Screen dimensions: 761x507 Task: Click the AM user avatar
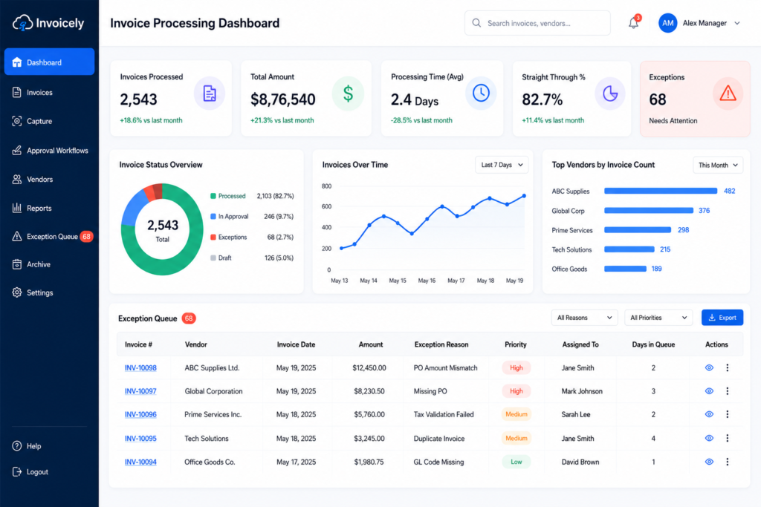(668, 23)
